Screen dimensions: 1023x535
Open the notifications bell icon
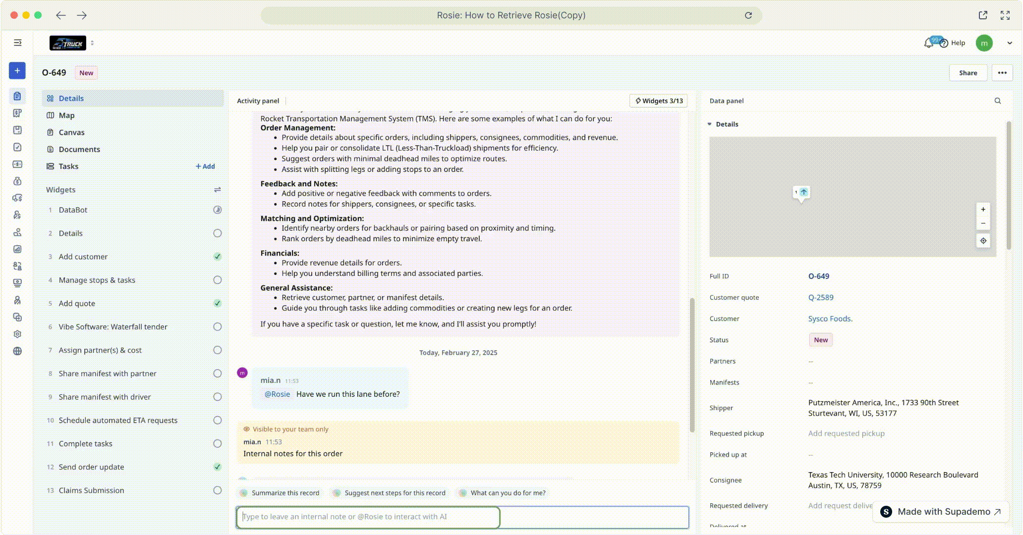click(x=928, y=43)
